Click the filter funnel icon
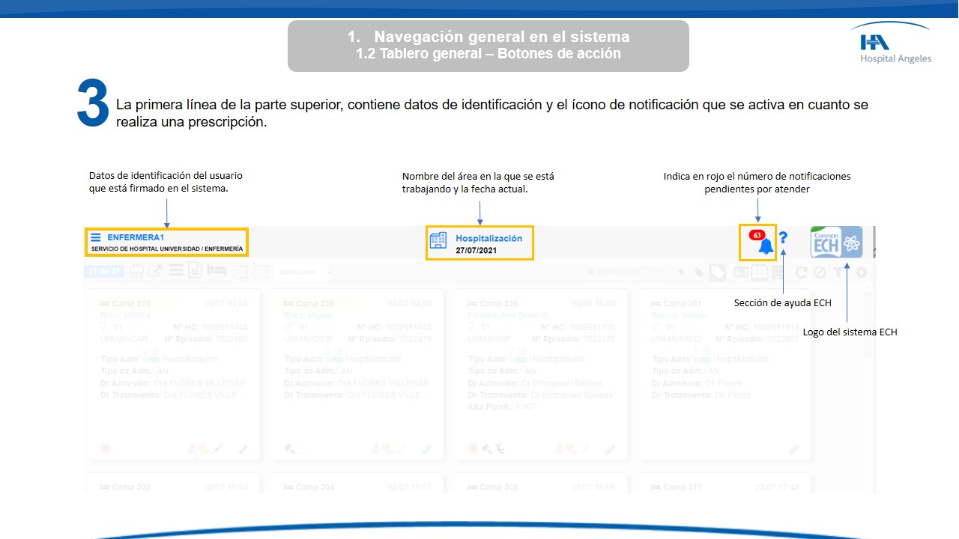 click(x=838, y=273)
